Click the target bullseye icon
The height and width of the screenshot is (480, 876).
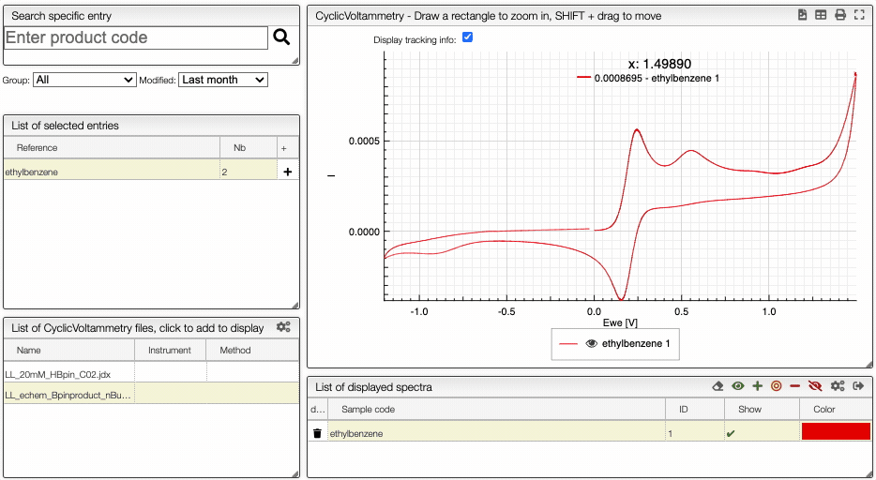click(x=776, y=386)
